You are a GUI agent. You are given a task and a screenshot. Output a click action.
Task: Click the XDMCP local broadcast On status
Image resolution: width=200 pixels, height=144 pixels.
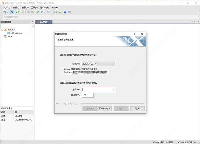click(x=187, y=142)
